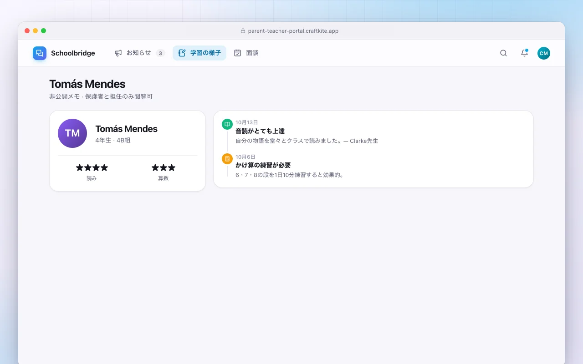Click the 非公開メモ subtitle text
This screenshot has height=364, width=583.
[101, 96]
